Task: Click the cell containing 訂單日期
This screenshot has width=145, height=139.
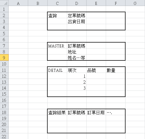Action: [x=96, y=112]
